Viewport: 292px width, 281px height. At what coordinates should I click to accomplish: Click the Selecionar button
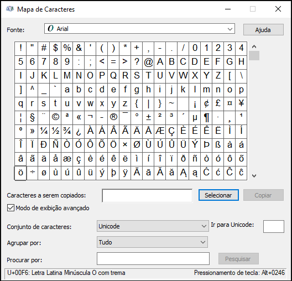coord(218,195)
